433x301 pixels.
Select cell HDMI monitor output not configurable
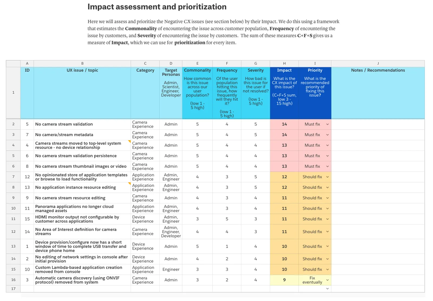(82, 219)
